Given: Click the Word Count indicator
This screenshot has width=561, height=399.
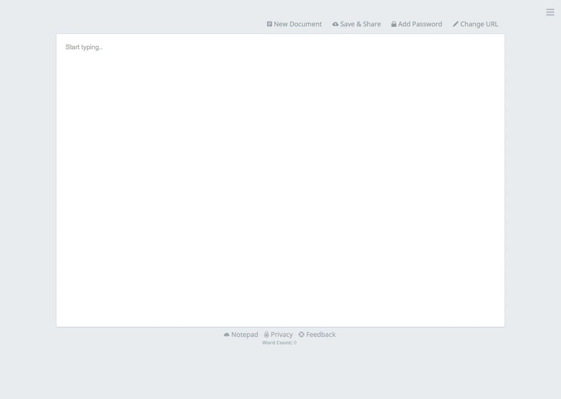Looking at the screenshot, I should pos(279,342).
